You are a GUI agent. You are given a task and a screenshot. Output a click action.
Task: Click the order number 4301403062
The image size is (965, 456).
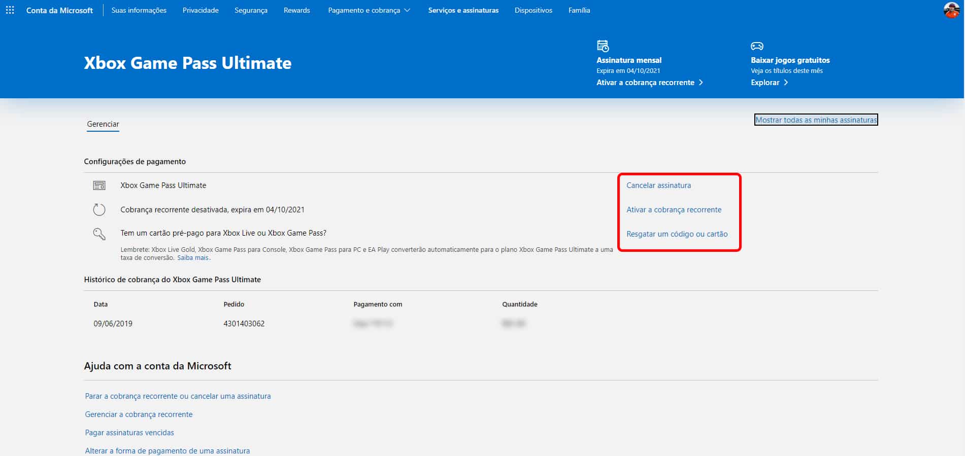pos(244,324)
